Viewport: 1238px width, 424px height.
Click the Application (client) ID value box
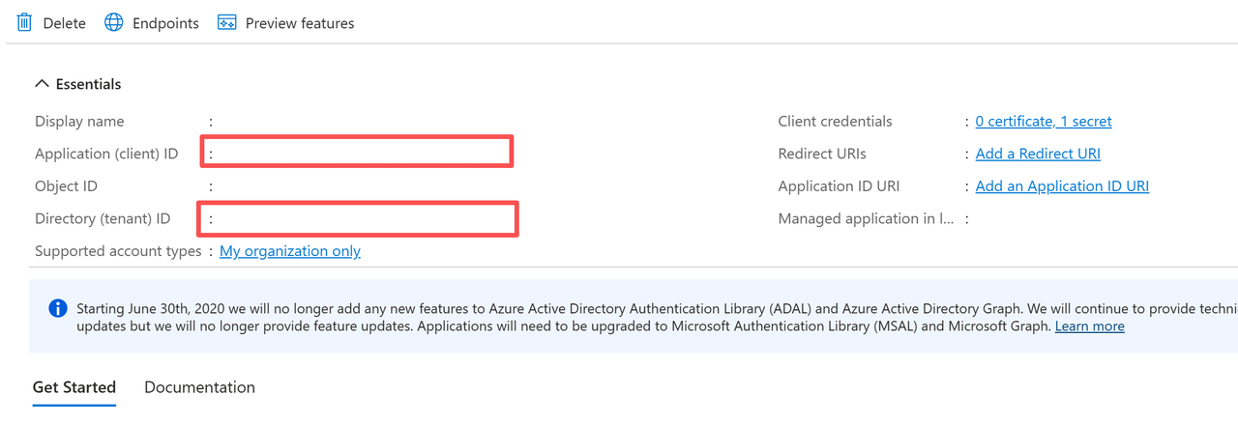pyautogui.click(x=357, y=153)
